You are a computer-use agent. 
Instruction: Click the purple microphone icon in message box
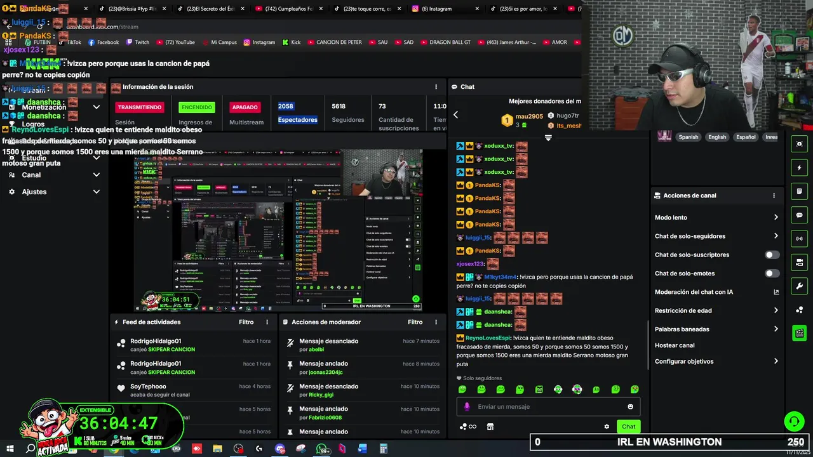tap(467, 407)
